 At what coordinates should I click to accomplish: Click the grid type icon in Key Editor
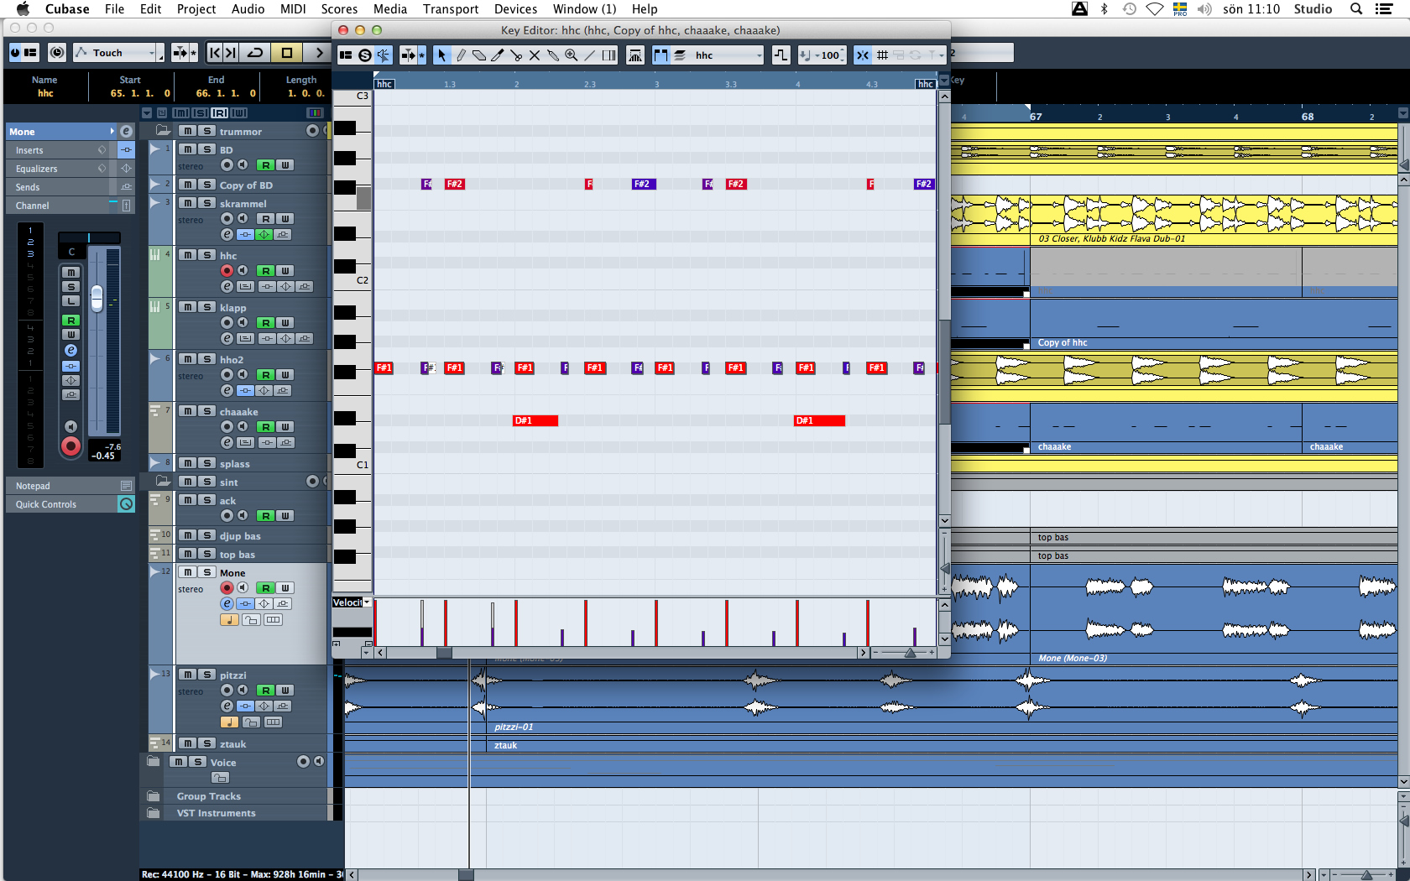[882, 55]
